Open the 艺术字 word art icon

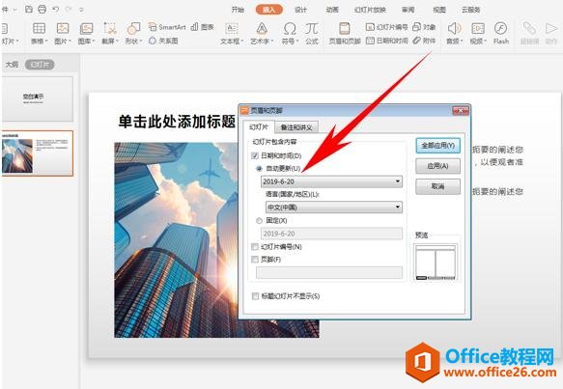pos(262,28)
